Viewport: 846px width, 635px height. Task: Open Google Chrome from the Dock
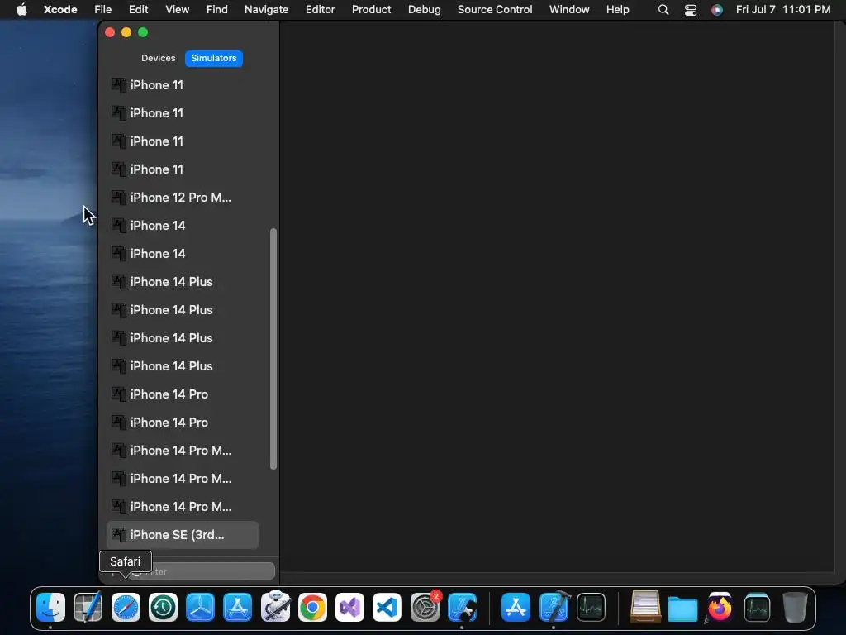click(x=312, y=608)
